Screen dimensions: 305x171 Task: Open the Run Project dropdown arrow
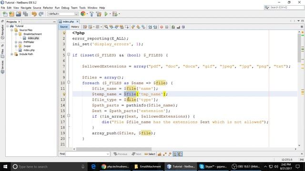[110, 14]
